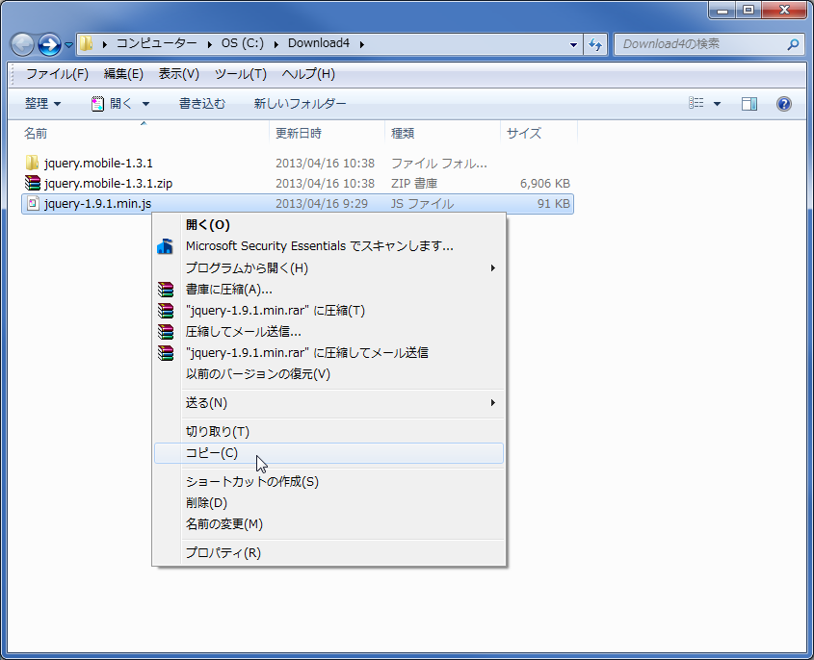
Task: Expand the arrow after コンピューター breadcrumb
Action: [209, 44]
